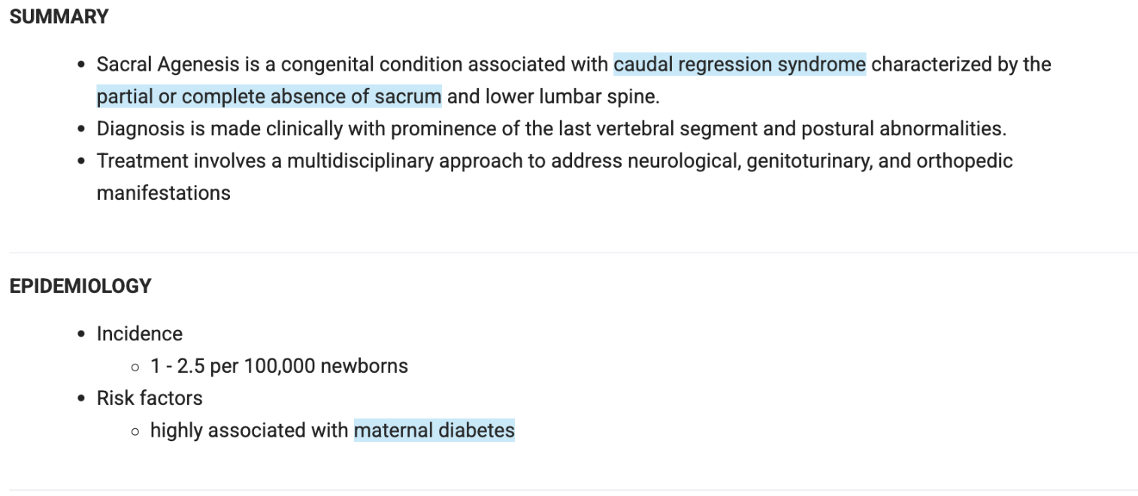The height and width of the screenshot is (496, 1138).
Task: Click the word manifestations
Action: point(163,193)
